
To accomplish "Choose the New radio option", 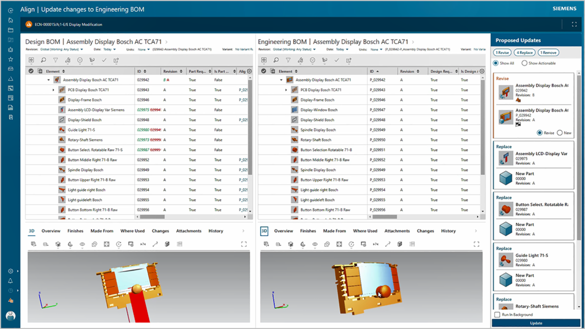I will click(560, 133).
